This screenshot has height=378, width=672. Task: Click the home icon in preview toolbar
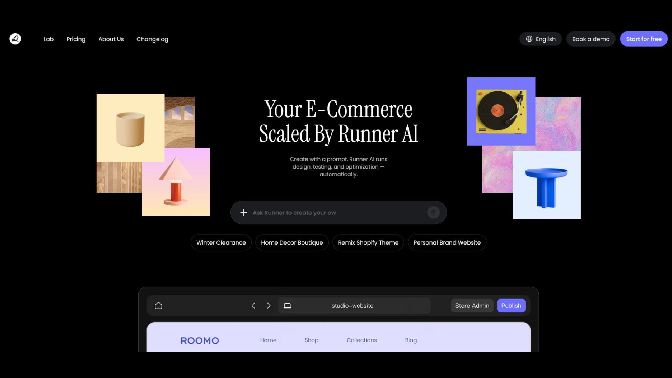click(x=159, y=306)
